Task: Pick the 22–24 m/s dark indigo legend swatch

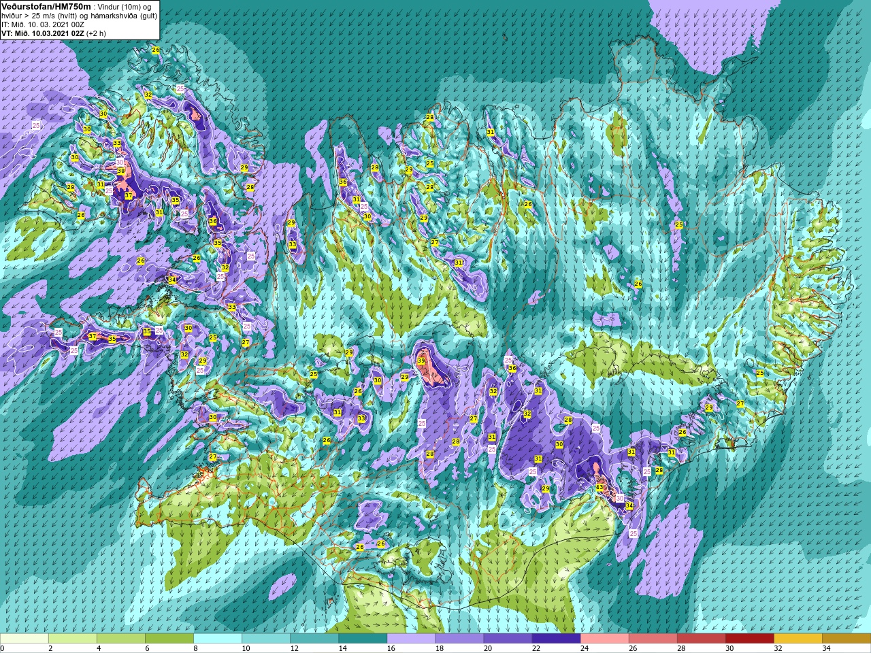Action: 556,639
